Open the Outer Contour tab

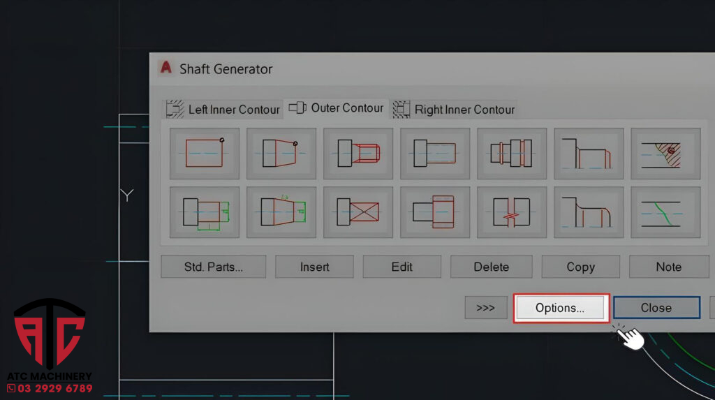point(337,108)
